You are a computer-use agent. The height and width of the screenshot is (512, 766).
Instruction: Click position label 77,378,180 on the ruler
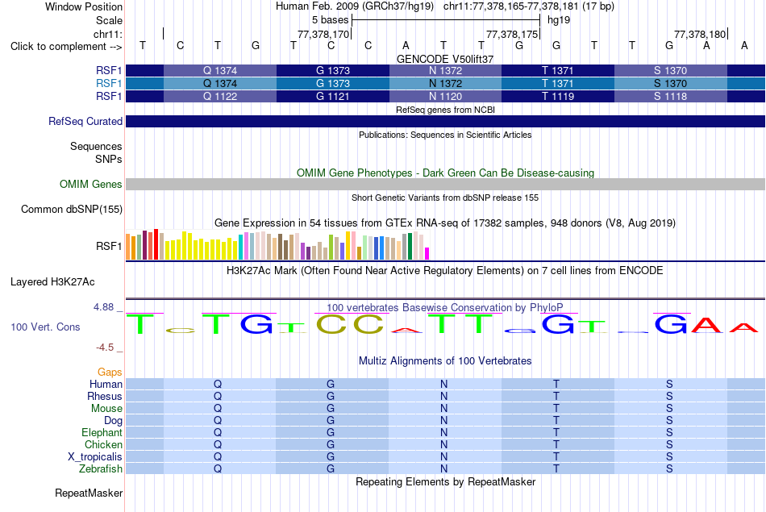click(700, 34)
